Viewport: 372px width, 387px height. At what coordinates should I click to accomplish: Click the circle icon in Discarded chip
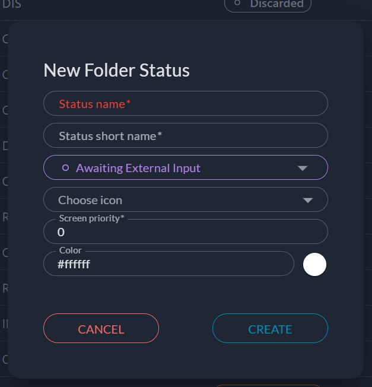coord(238,4)
